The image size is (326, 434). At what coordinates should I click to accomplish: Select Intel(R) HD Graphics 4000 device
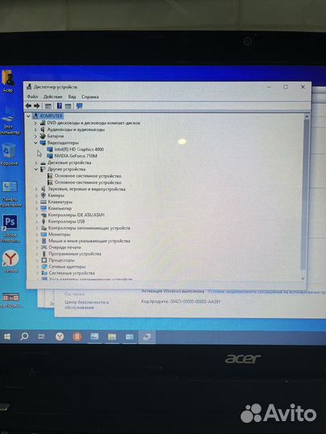pyautogui.click(x=79, y=149)
